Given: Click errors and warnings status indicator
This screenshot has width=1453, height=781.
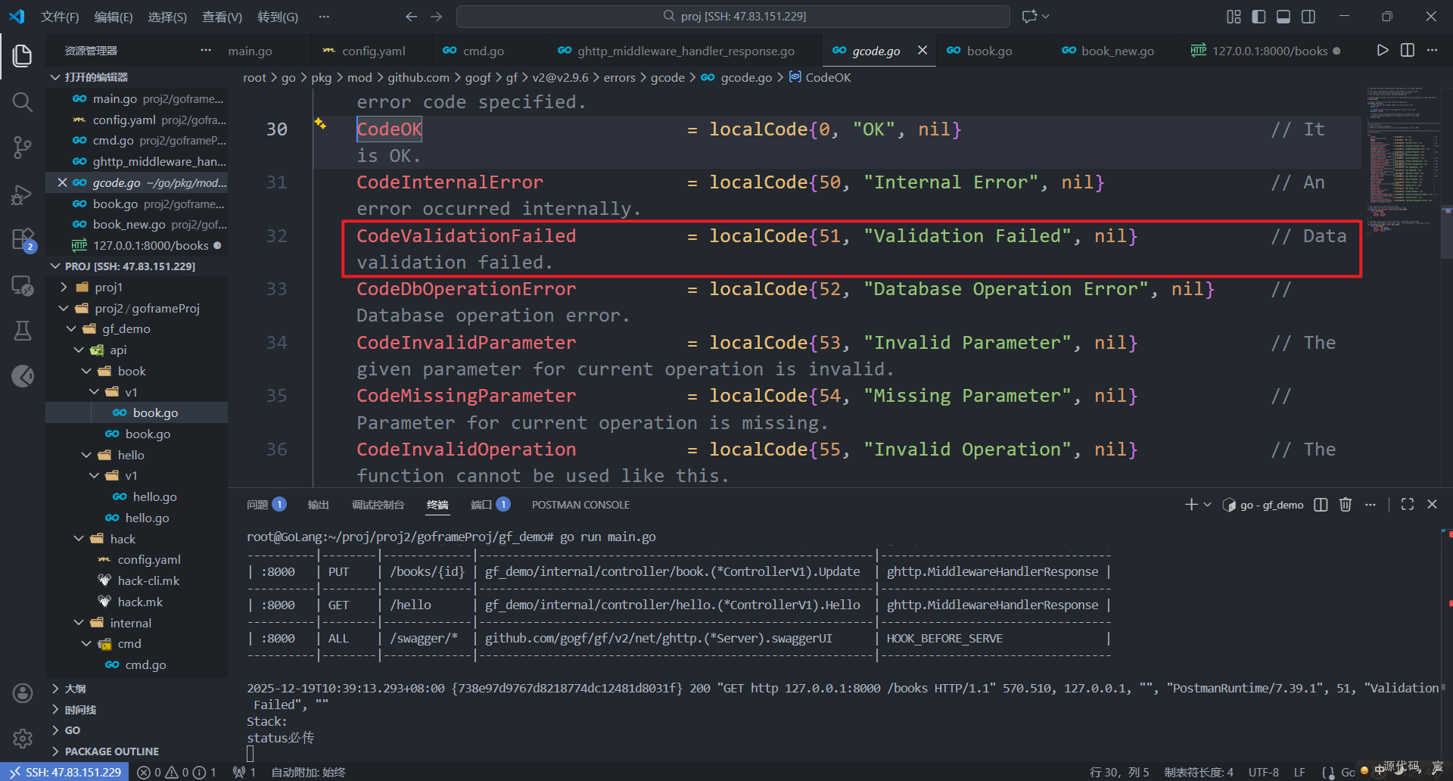Looking at the screenshot, I should coord(177,772).
